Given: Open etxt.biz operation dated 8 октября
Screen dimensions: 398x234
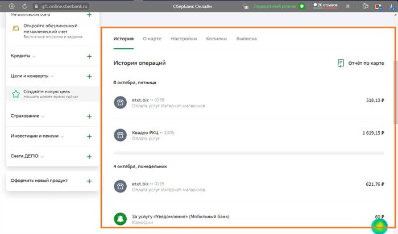Looking at the screenshot, I should pyautogui.click(x=249, y=103).
